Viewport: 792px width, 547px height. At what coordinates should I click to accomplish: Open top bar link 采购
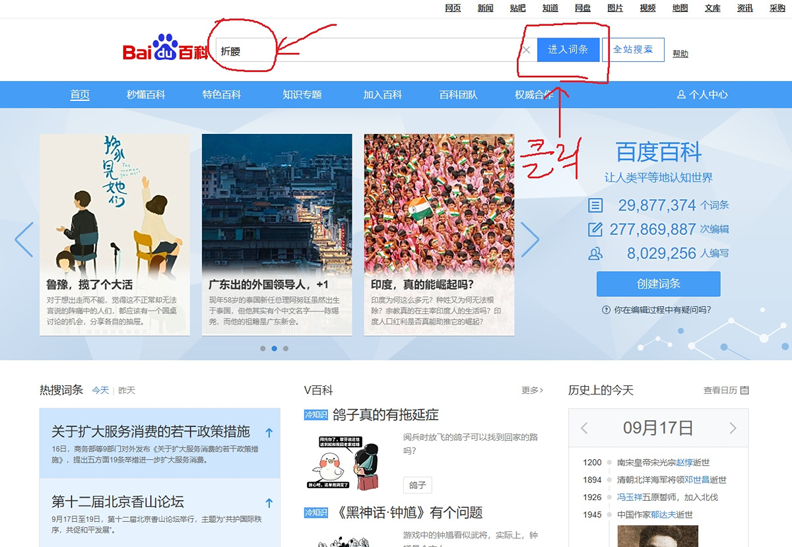[x=777, y=8]
